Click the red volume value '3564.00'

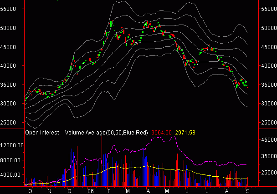[x=161, y=133]
